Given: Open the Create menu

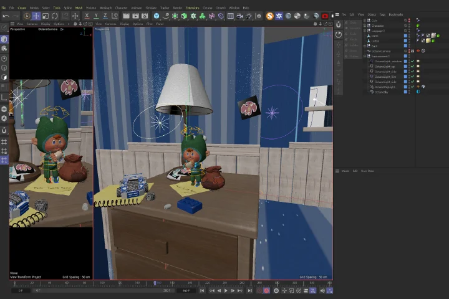Looking at the screenshot, I should [22, 7].
